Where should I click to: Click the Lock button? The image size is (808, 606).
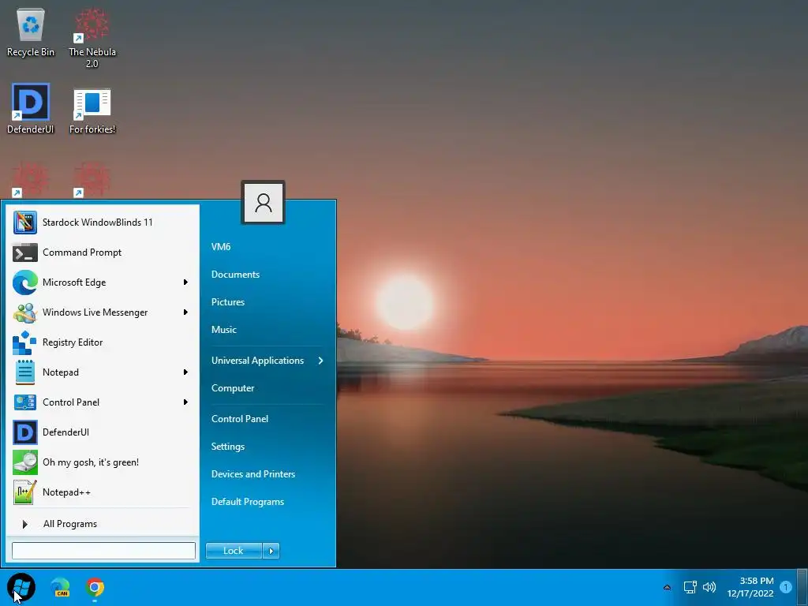pyautogui.click(x=234, y=551)
